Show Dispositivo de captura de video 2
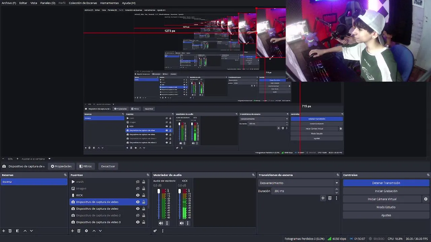 click(x=138, y=215)
